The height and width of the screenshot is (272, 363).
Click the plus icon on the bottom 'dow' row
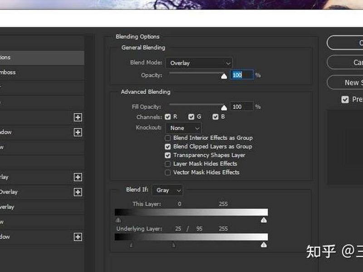tap(78, 237)
